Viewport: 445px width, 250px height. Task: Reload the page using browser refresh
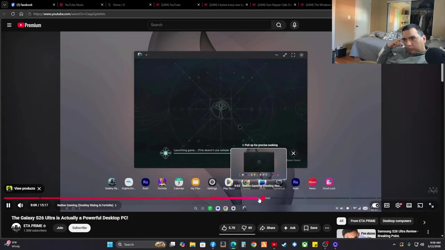pos(13,14)
